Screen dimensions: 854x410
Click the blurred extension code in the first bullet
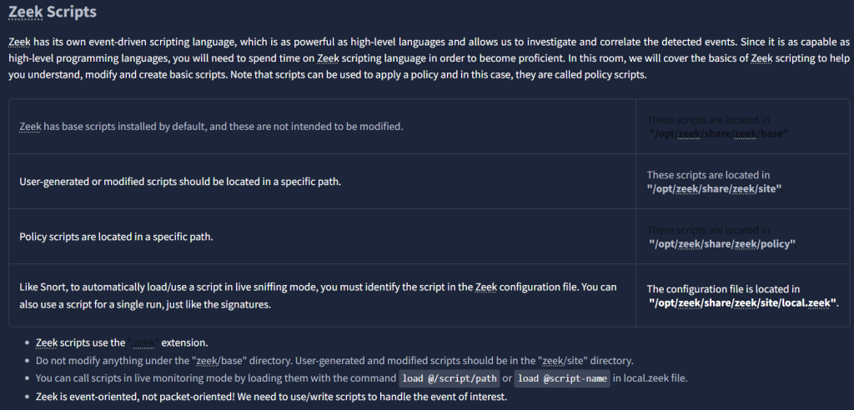(x=144, y=342)
